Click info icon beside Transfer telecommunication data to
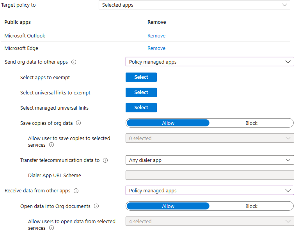The image size is (298, 238). click(105, 160)
